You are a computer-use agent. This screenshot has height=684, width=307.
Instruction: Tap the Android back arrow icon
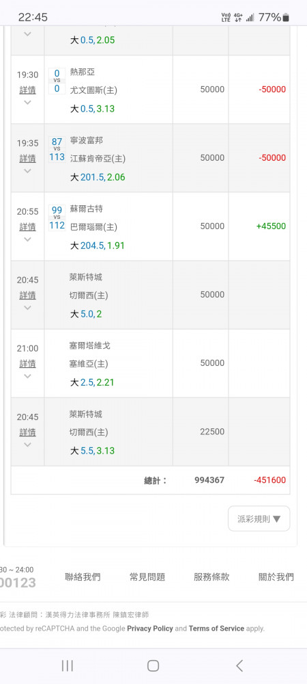(x=239, y=666)
